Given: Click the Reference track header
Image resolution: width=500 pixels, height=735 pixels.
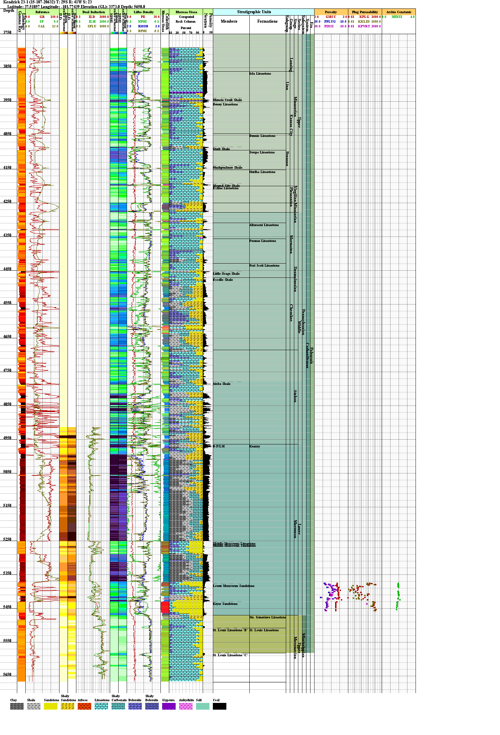Looking at the screenshot, I should [x=42, y=12].
